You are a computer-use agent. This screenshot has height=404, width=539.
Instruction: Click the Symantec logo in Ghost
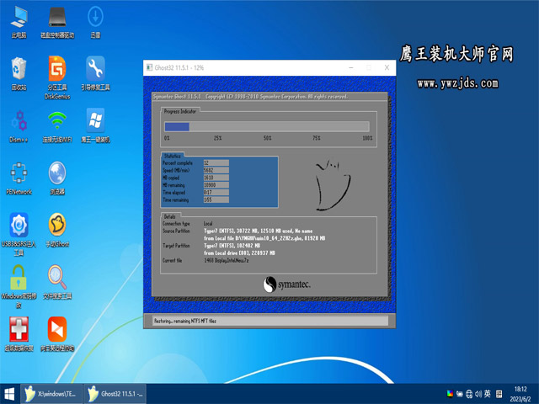pos(286,284)
